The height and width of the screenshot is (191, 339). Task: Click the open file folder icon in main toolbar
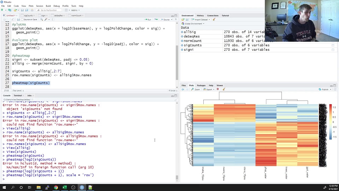tap(15, 10)
